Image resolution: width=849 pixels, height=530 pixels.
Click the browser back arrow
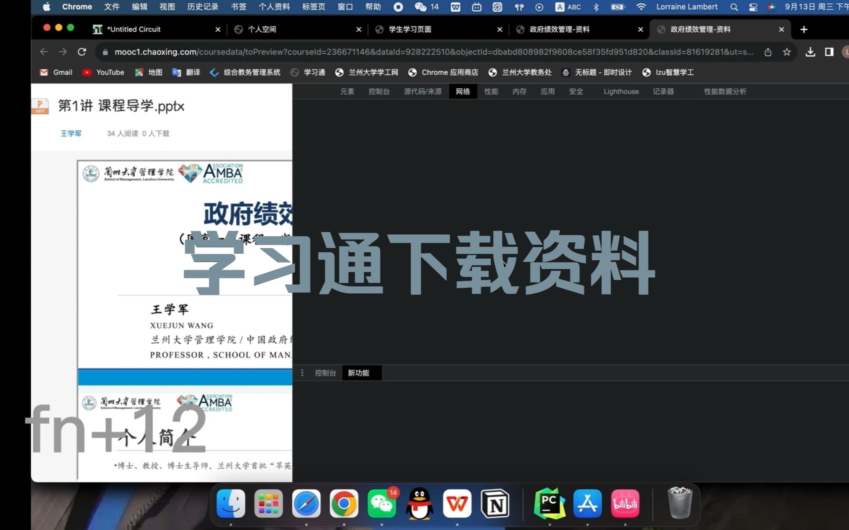point(44,52)
